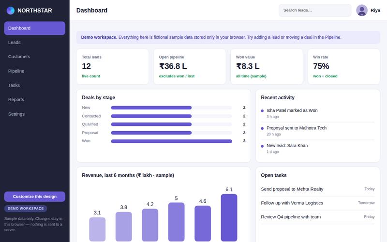Click the '1 d ago' timestamp
Viewport: 387px width, 242px height.
272,151
